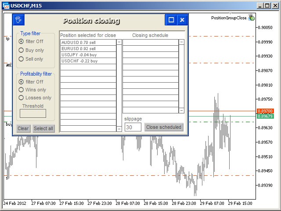
Task: Choose Wins only profitability filter
Action: pyautogui.click(x=21, y=90)
